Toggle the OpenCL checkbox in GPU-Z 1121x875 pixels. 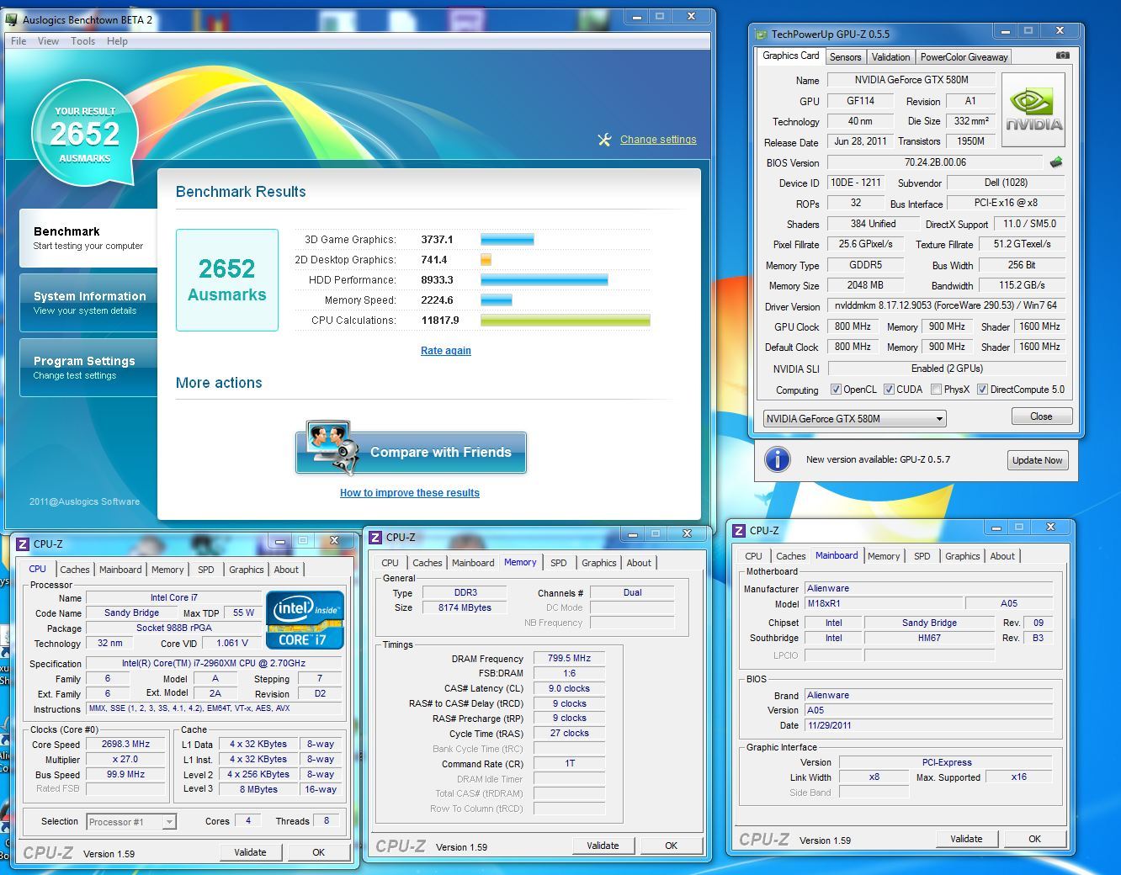[836, 390]
